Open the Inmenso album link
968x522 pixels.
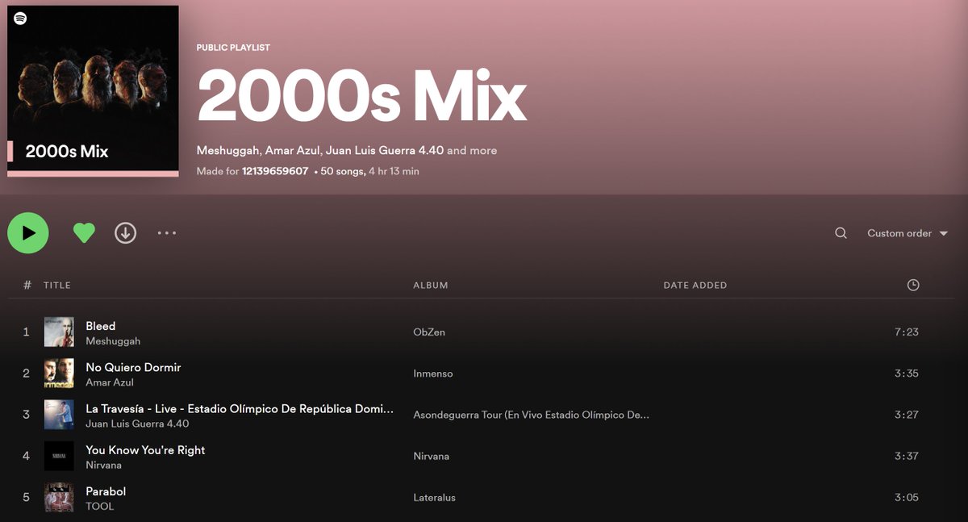(x=433, y=374)
